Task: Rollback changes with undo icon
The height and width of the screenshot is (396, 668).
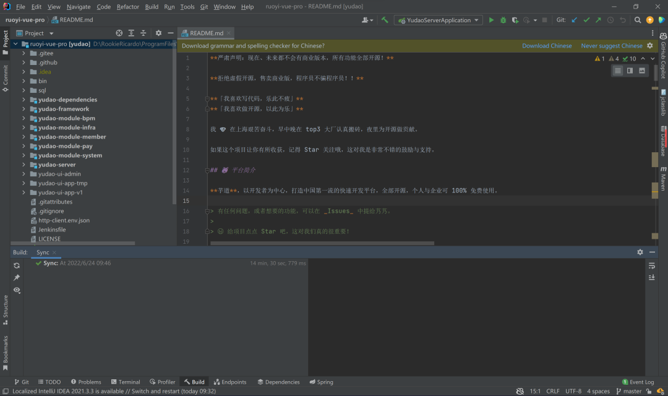Action: 622,20
